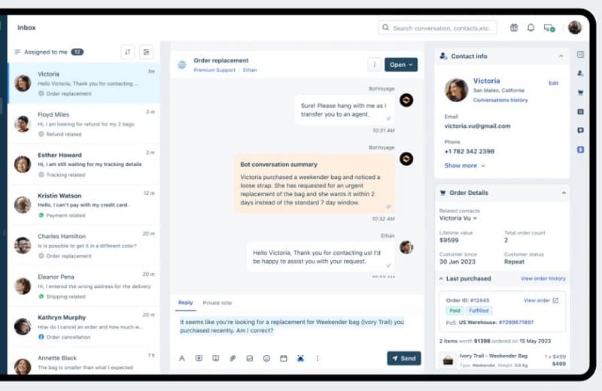Open the conversation filter settings icon
This screenshot has width=602, height=391.
pos(146,52)
